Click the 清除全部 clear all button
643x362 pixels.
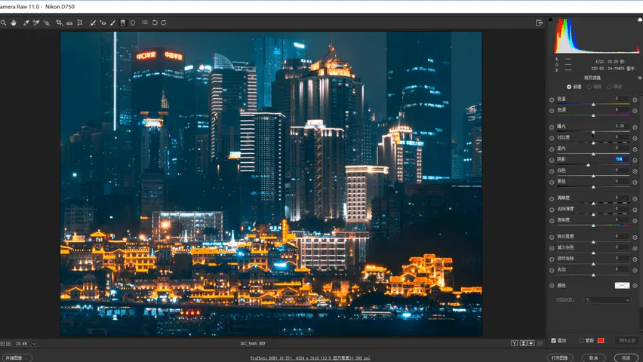(x=626, y=341)
